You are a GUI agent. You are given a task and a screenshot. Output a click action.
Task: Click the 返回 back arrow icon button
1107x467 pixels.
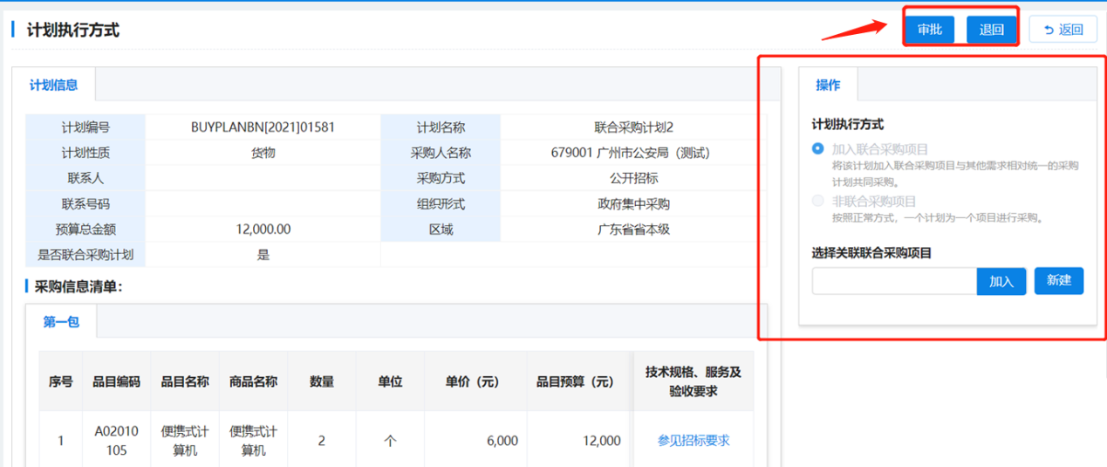[1062, 30]
